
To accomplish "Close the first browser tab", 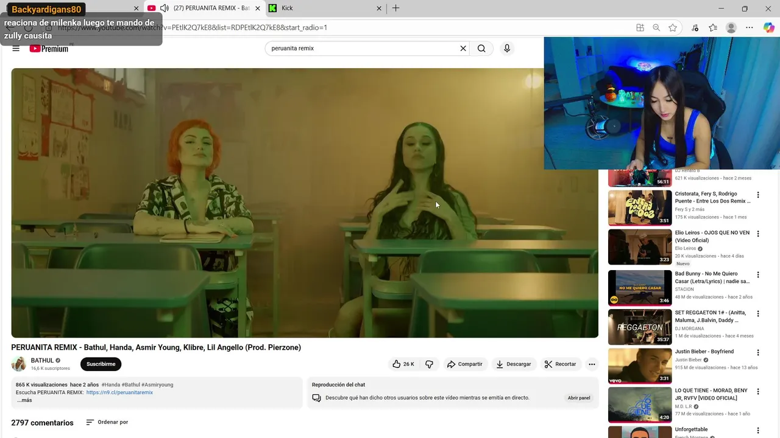I will pyautogui.click(x=136, y=9).
